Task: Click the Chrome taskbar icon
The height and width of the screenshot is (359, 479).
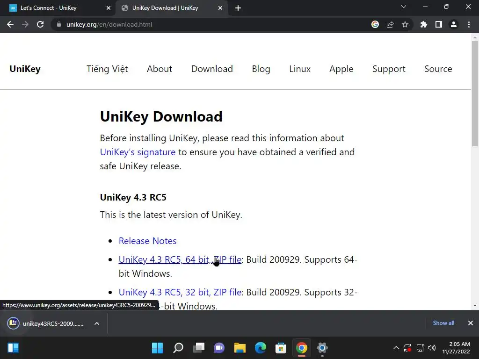Action: [x=302, y=348]
